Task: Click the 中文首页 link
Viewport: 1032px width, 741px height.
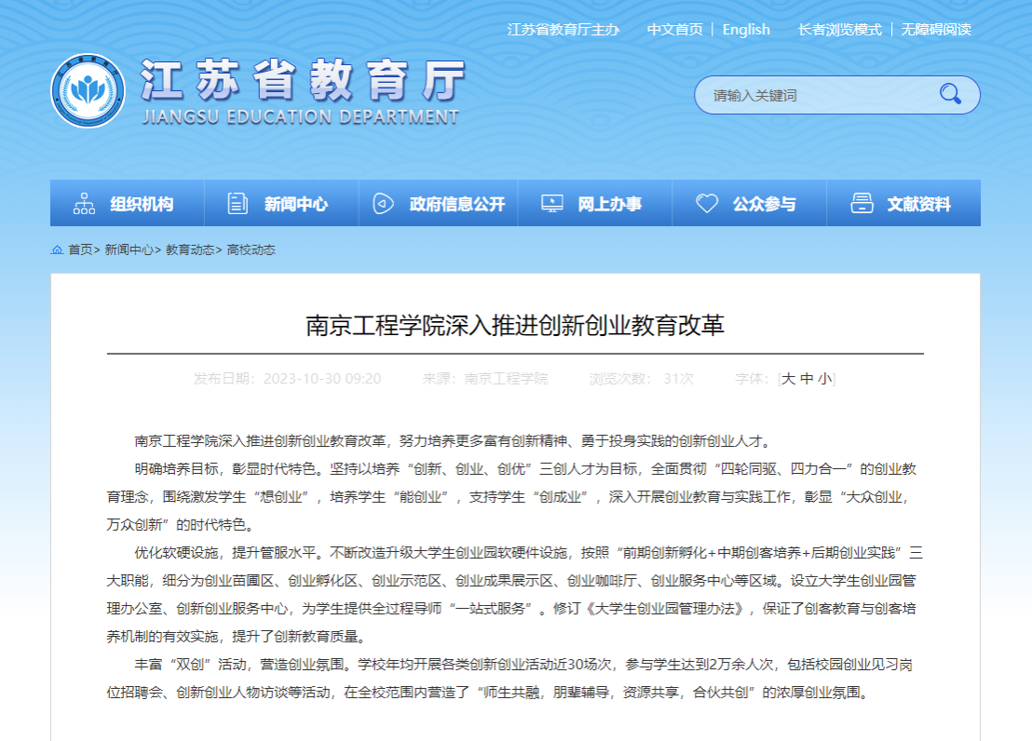Action: [675, 30]
